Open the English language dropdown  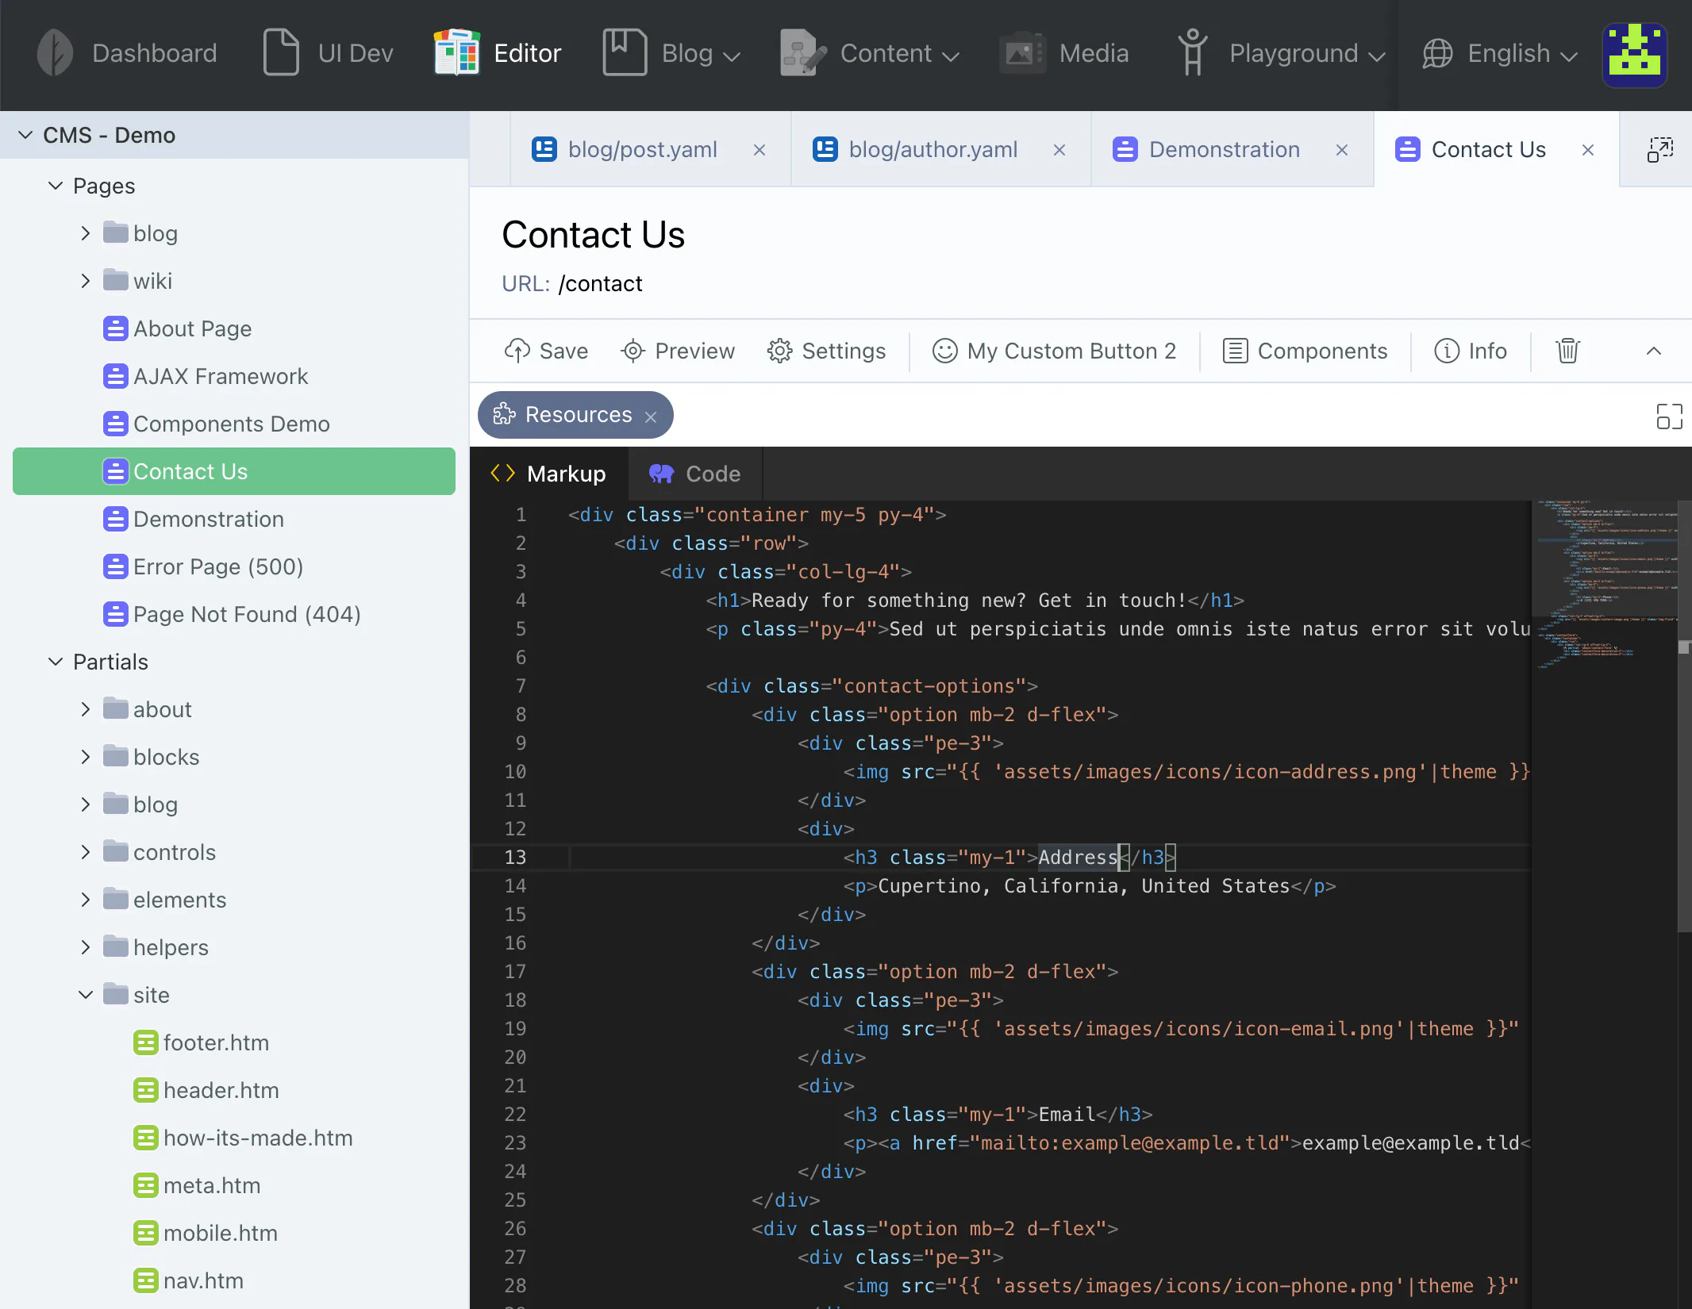1500,53
